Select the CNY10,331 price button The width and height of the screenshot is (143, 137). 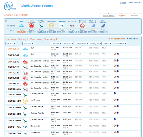(x=14, y=84)
